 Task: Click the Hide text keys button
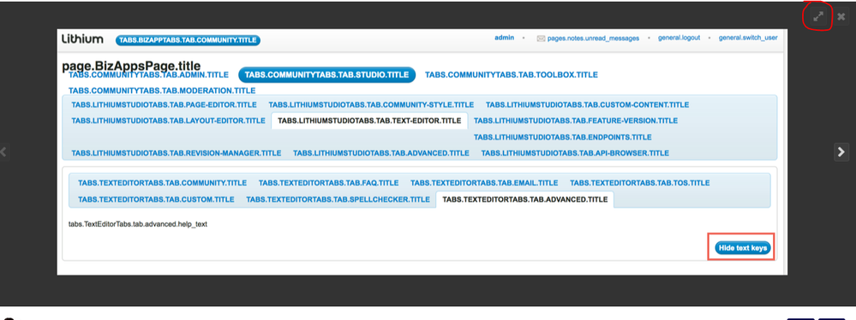(742, 247)
